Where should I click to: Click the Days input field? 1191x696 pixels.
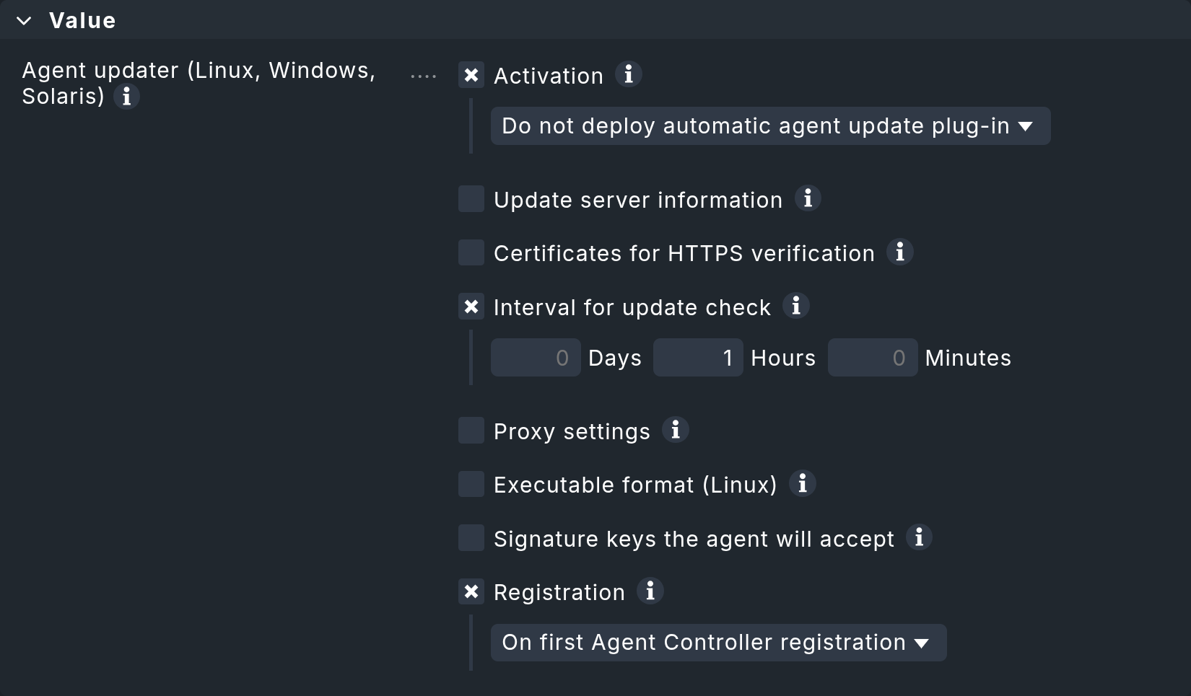click(536, 357)
